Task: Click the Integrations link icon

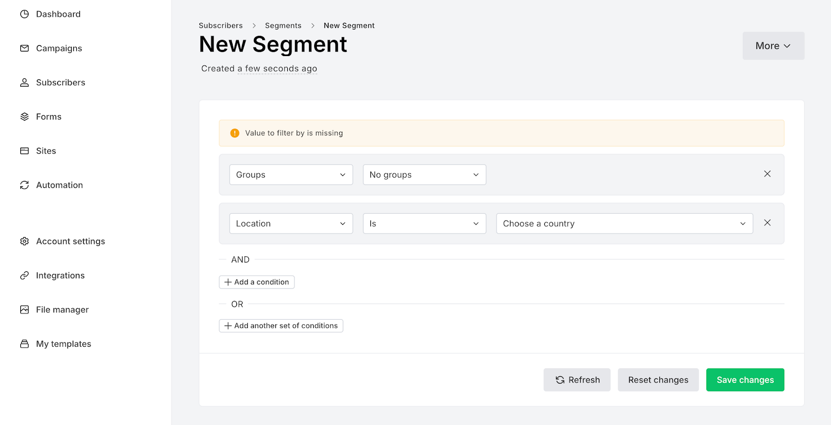Action: coord(24,276)
